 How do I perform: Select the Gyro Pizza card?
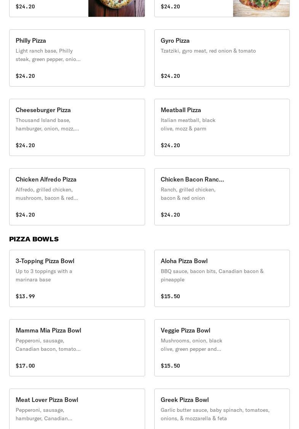(x=222, y=58)
